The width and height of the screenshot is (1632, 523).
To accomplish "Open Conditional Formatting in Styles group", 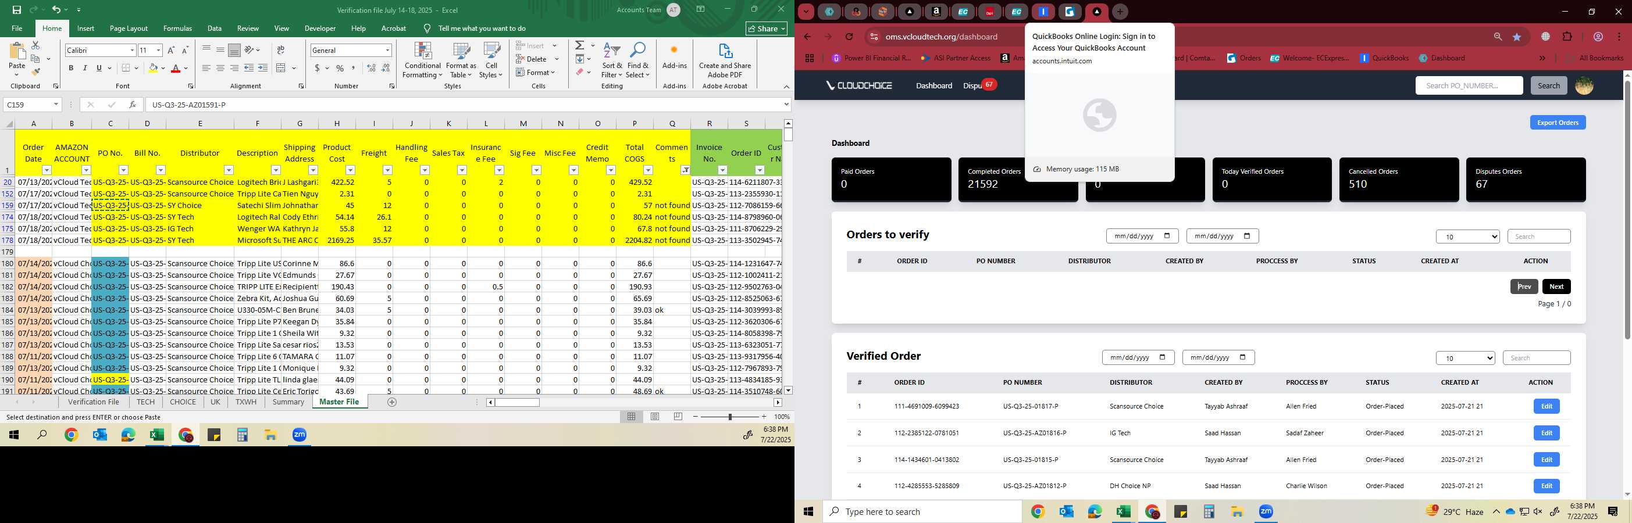I will [423, 61].
